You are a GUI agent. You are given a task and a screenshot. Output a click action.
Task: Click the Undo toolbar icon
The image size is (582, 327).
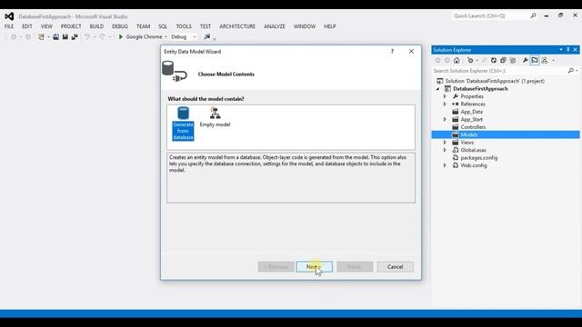point(87,36)
